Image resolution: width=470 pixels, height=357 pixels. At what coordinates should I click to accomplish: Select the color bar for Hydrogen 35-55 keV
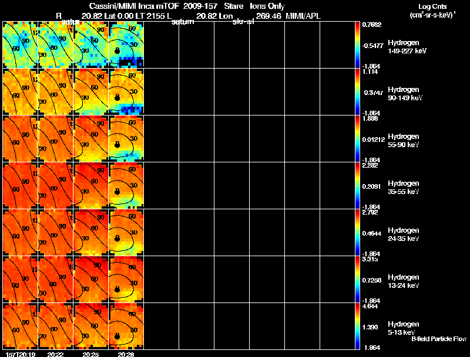[x=357, y=185]
